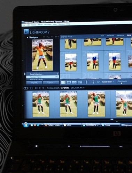The image size is (132, 173).
Task: Set Navigator zoom to FILL
Action: 48,37
